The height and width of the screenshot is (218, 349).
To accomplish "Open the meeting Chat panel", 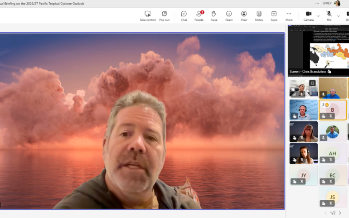I will coord(184,16).
